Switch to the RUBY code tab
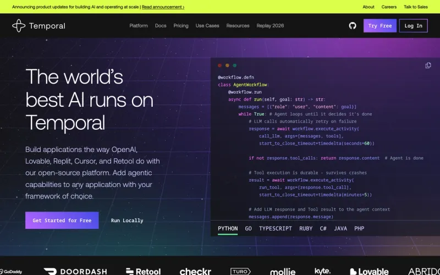Viewport: 440px width, 275px height. point(306,228)
